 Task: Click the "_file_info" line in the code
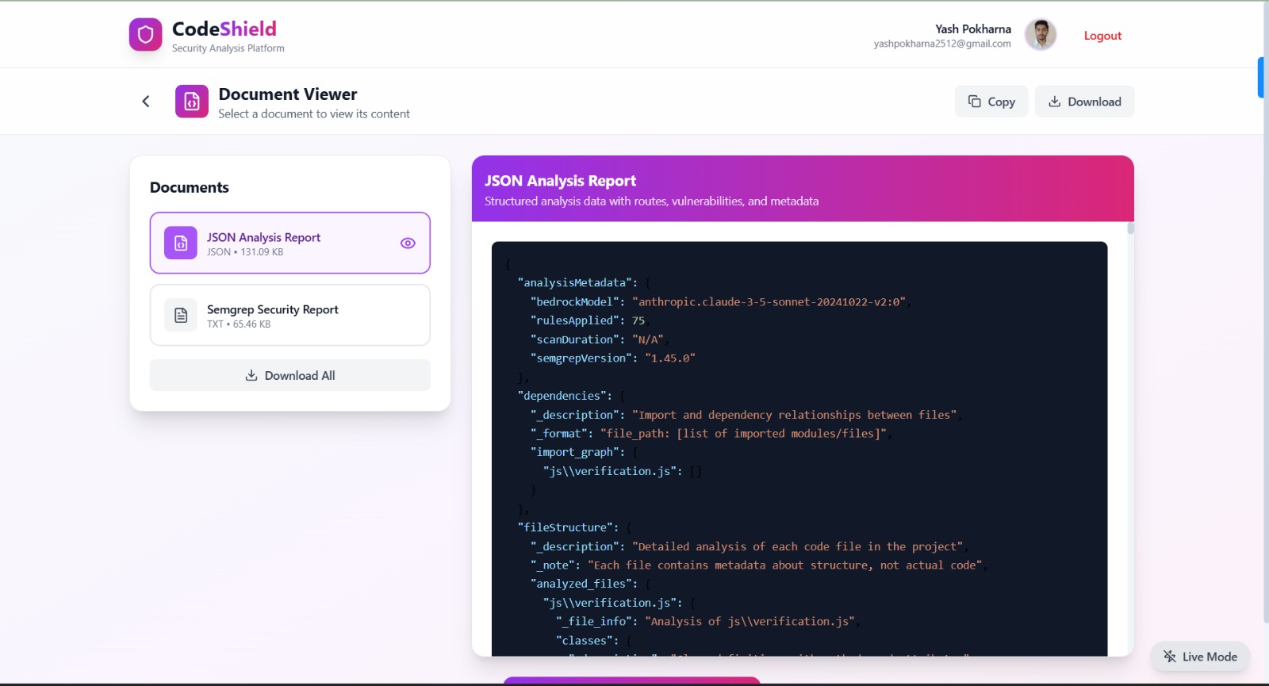click(708, 622)
